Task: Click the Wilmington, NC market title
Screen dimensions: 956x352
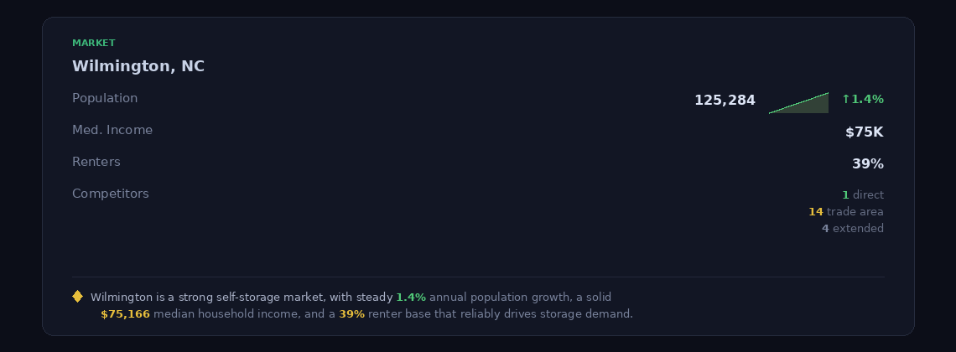Action: 138,66
